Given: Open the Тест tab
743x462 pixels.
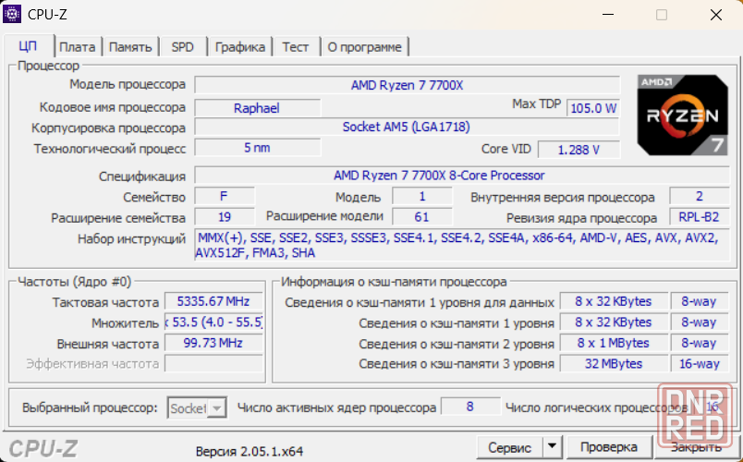Looking at the screenshot, I should pyautogui.click(x=296, y=47).
